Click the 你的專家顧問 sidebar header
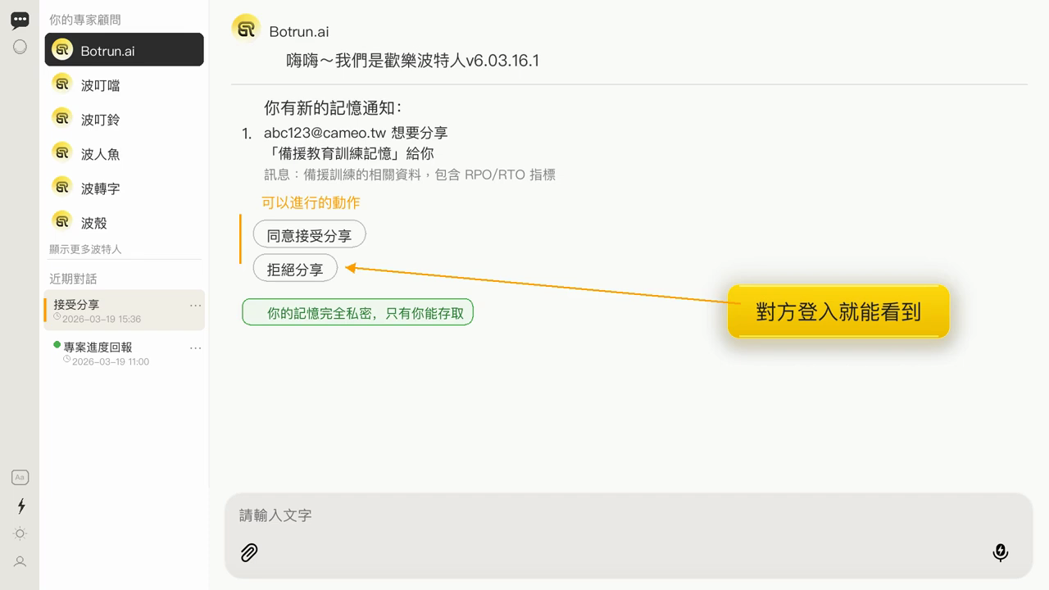The height and width of the screenshot is (590, 1049). [x=84, y=20]
